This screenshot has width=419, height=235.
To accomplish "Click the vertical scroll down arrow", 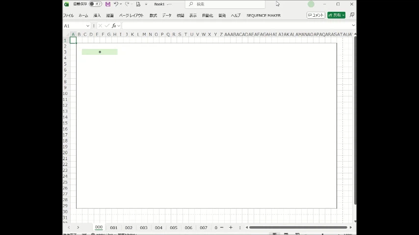I will click(355, 221).
